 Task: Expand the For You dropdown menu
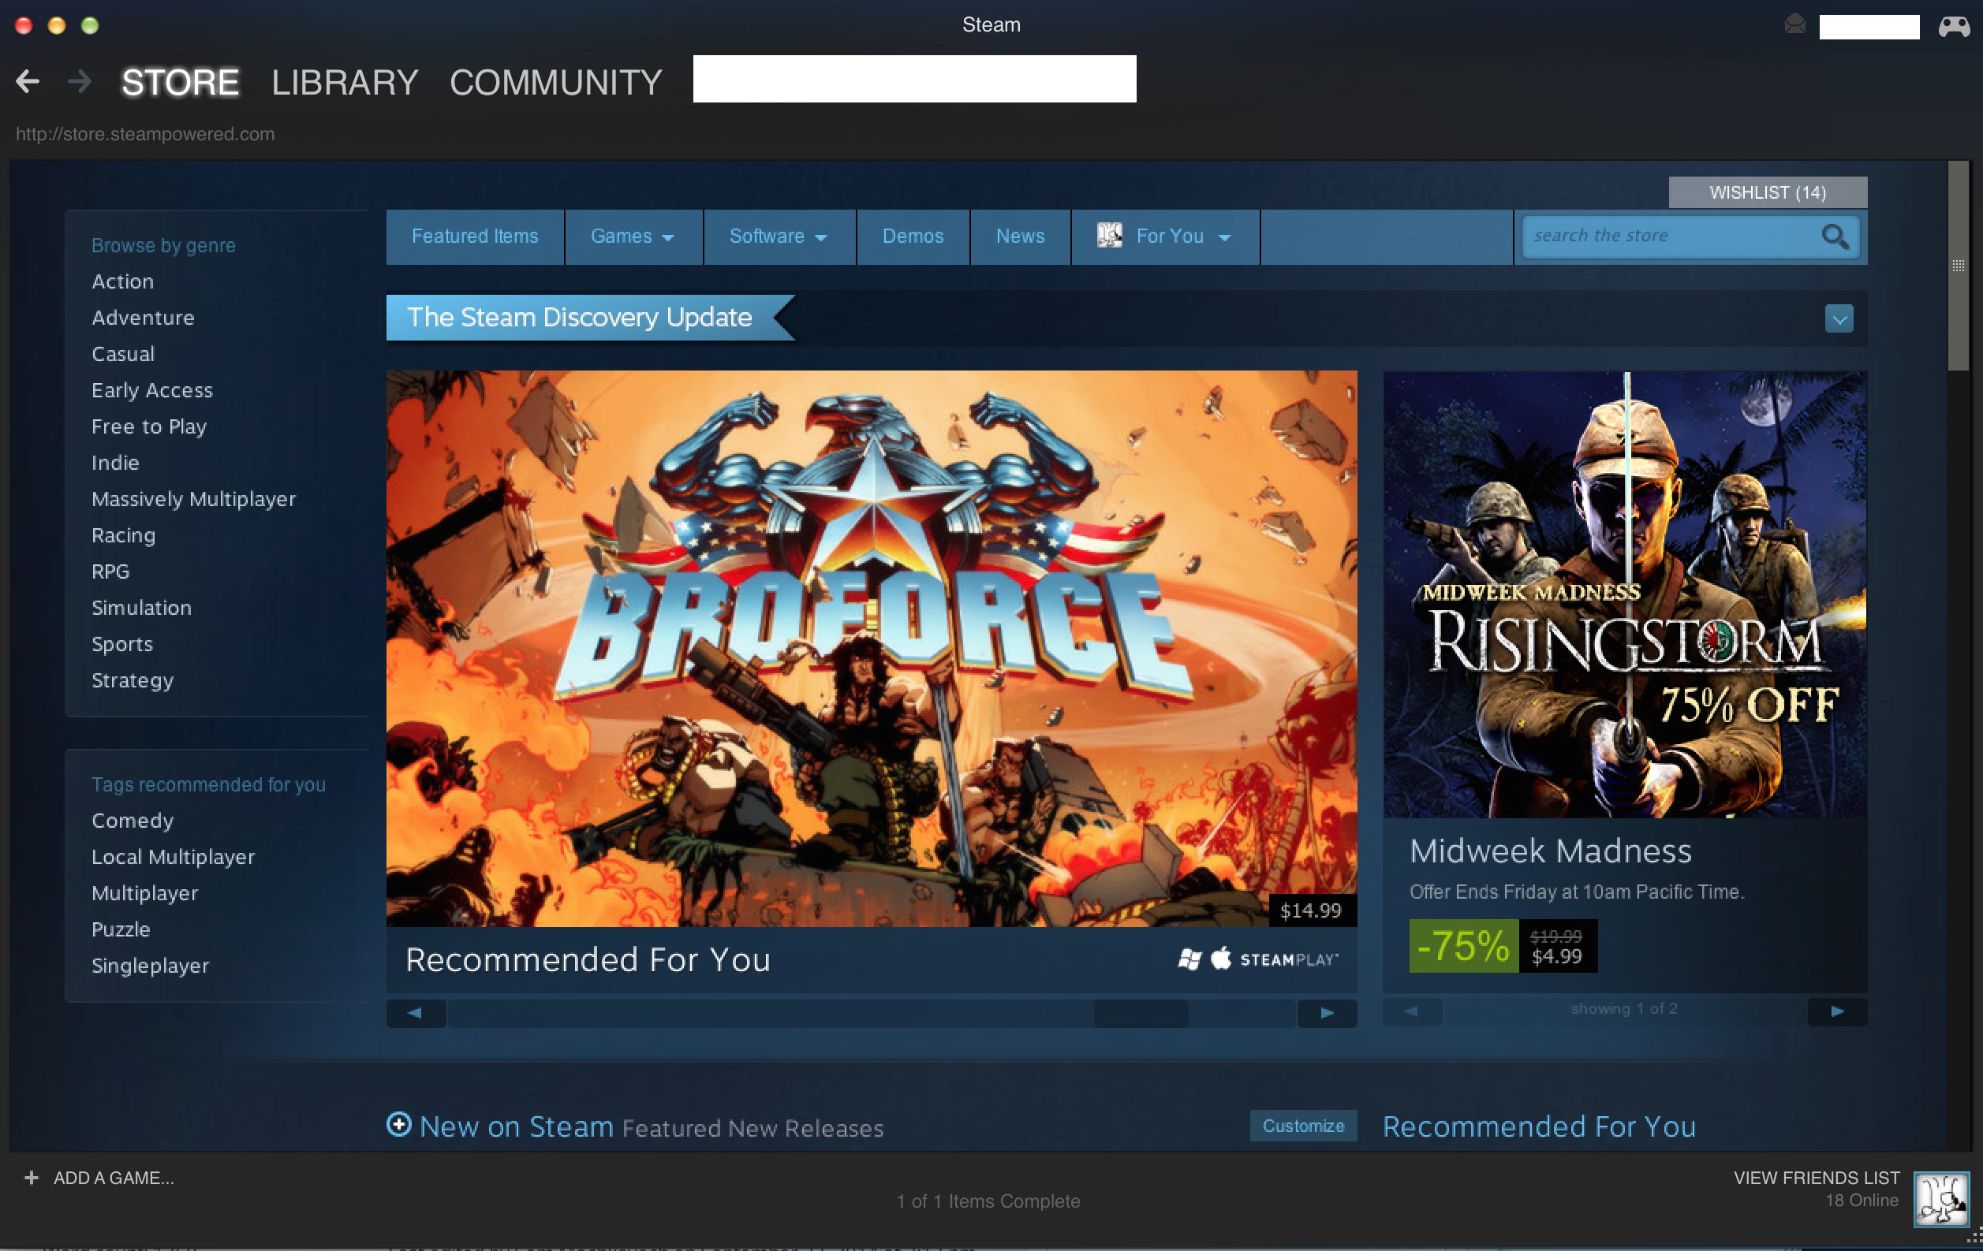(1222, 236)
